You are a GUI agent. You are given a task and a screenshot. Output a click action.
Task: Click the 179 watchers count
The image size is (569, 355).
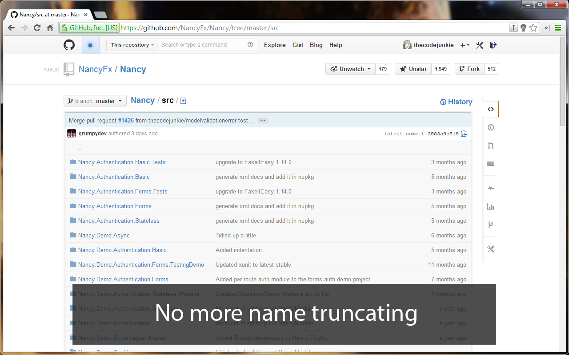click(x=383, y=69)
